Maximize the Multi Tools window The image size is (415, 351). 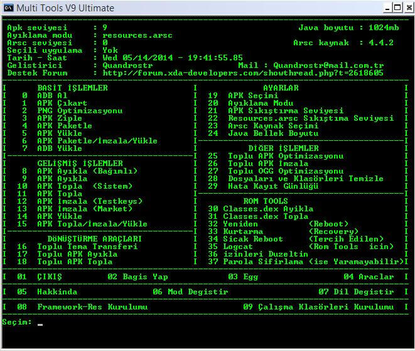point(395,8)
